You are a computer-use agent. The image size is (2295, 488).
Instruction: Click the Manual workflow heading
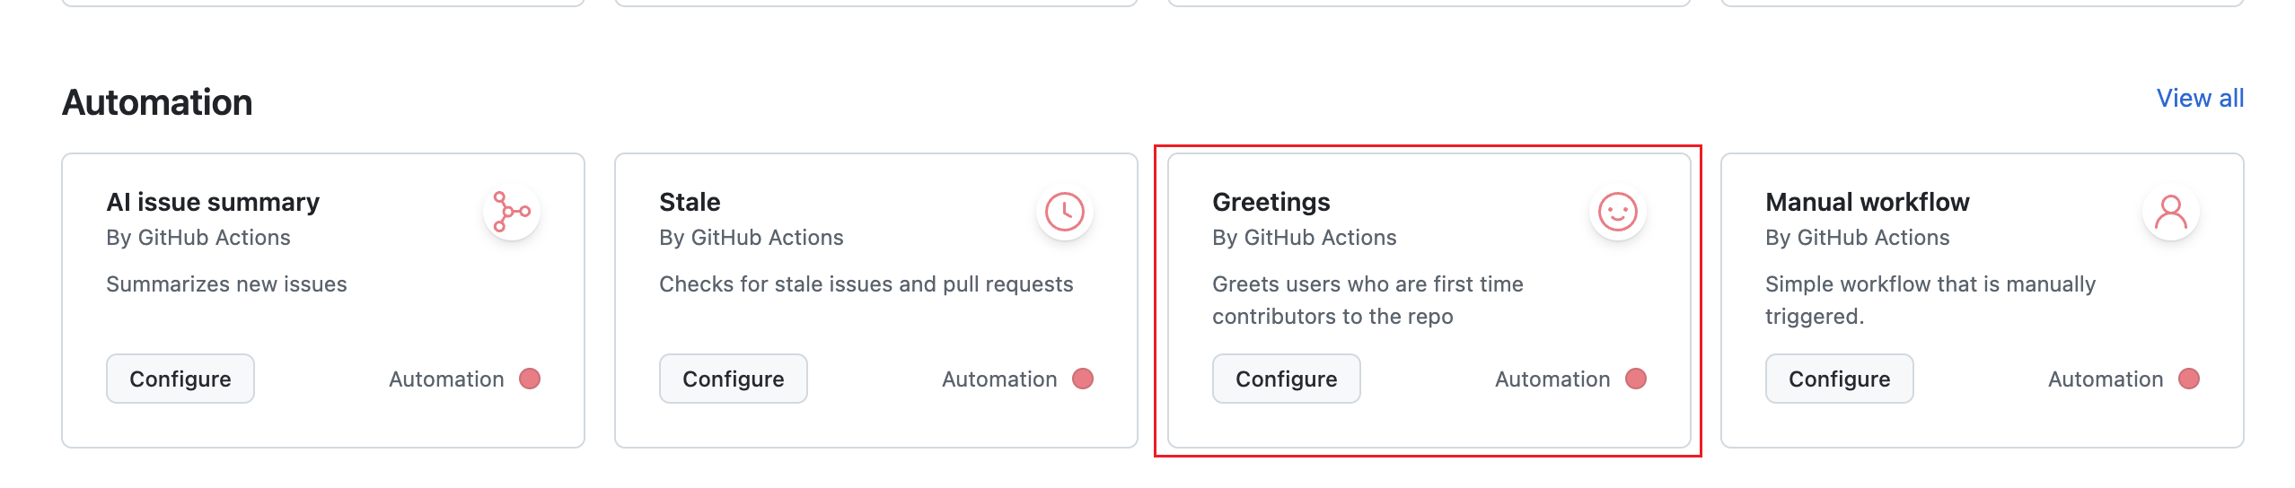(1868, 202)
